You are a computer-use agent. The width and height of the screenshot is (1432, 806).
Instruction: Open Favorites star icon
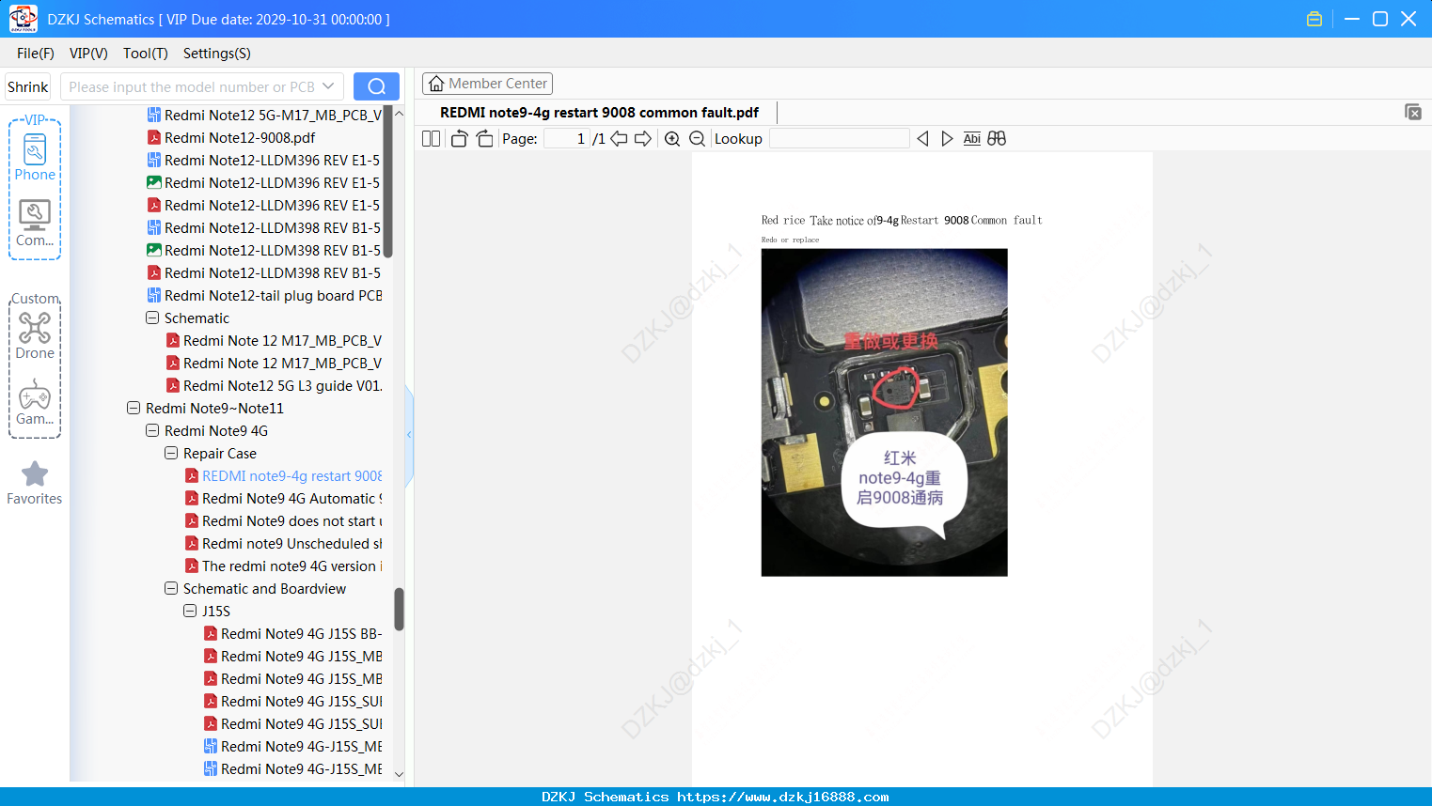35,482
